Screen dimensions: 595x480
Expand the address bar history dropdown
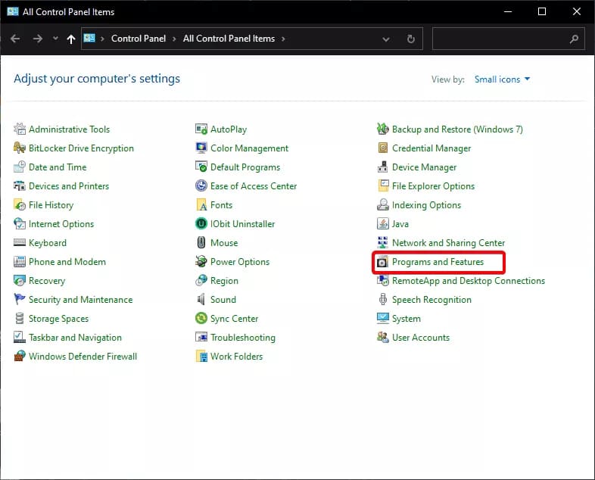tap(386, 39)
